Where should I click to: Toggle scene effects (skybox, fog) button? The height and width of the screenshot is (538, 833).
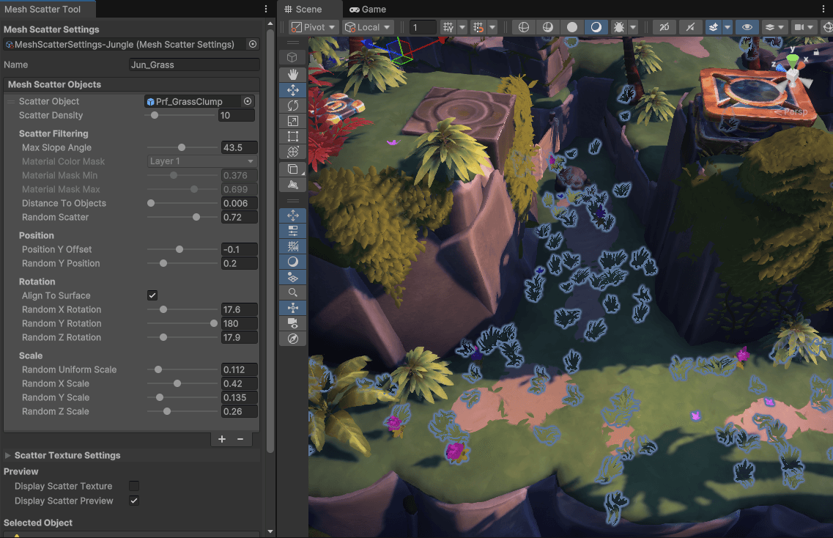coord(714,27)
